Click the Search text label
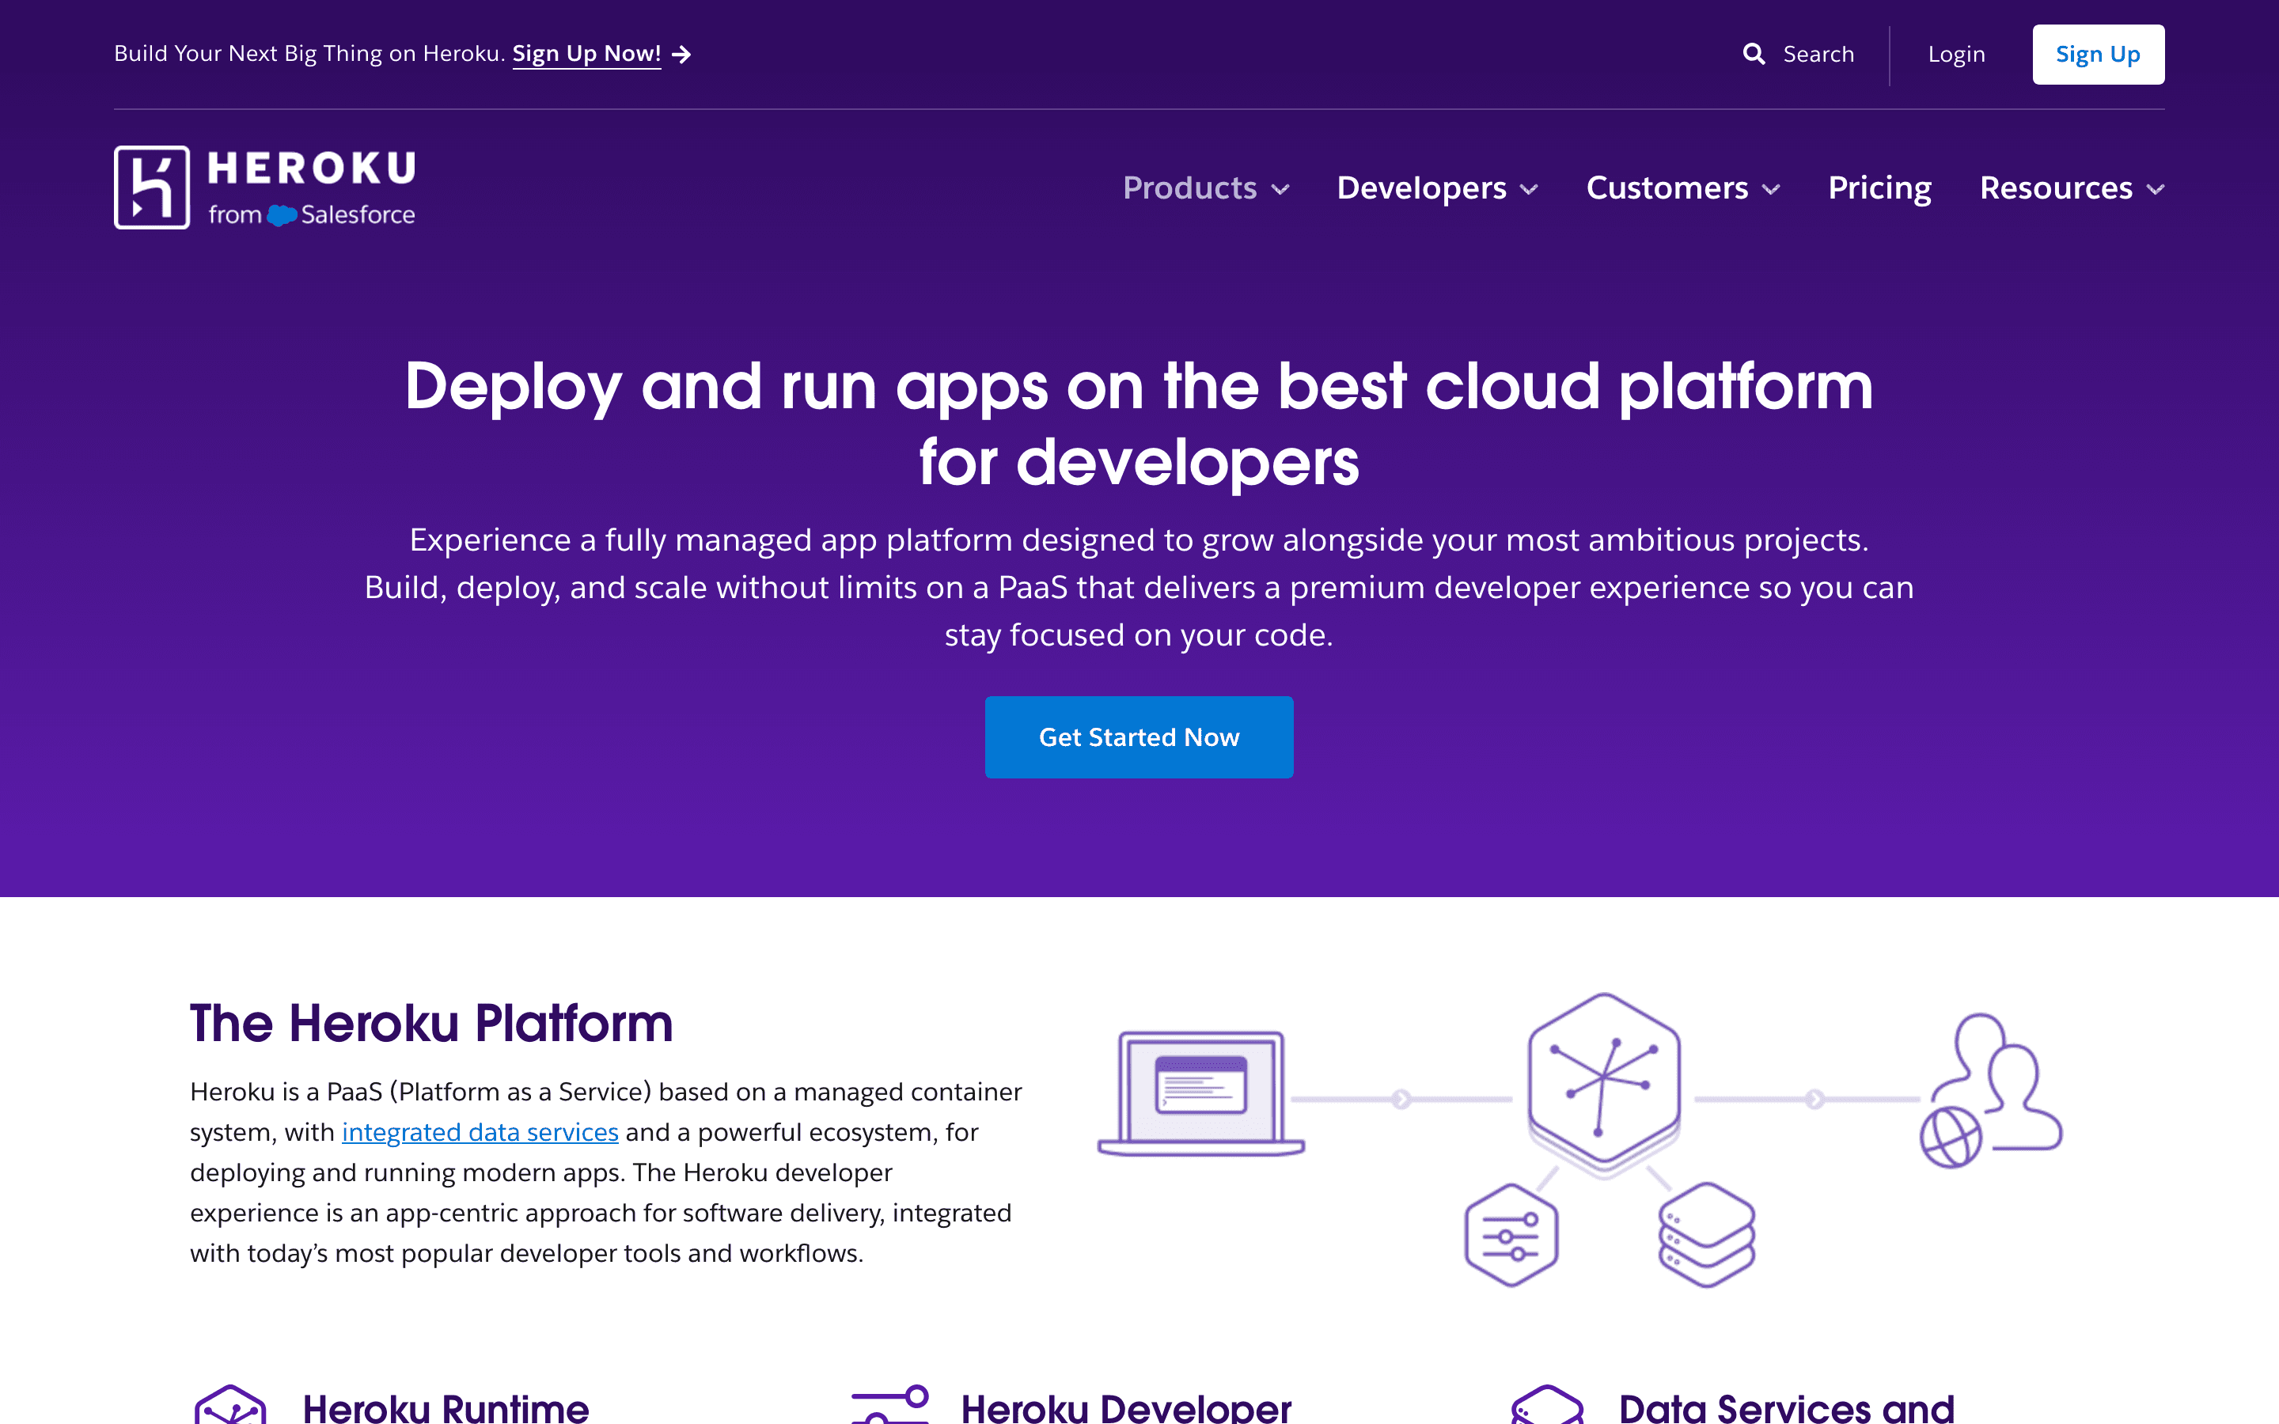This screenshot has height=1424, width=2279. coord(1818,55)
